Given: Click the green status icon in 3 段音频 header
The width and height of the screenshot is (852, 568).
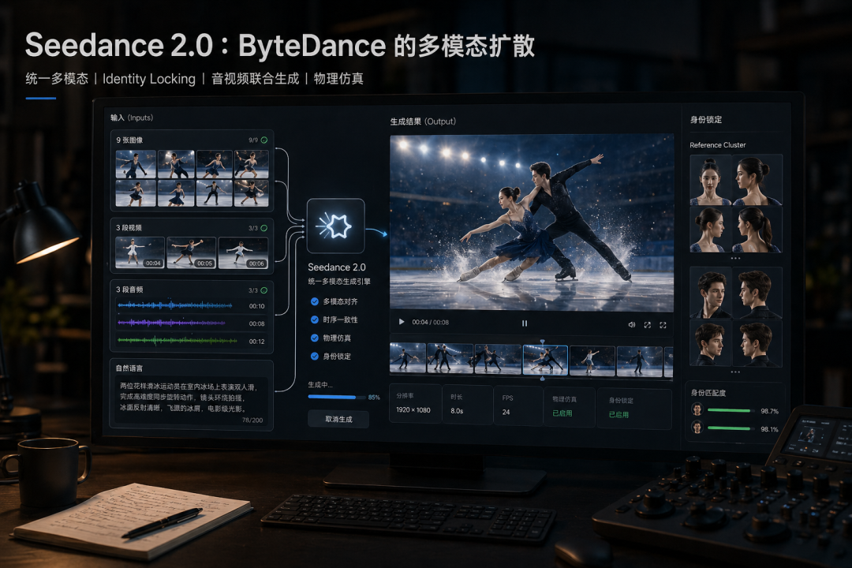Looking at the screenshot, I should pos(264,290).
